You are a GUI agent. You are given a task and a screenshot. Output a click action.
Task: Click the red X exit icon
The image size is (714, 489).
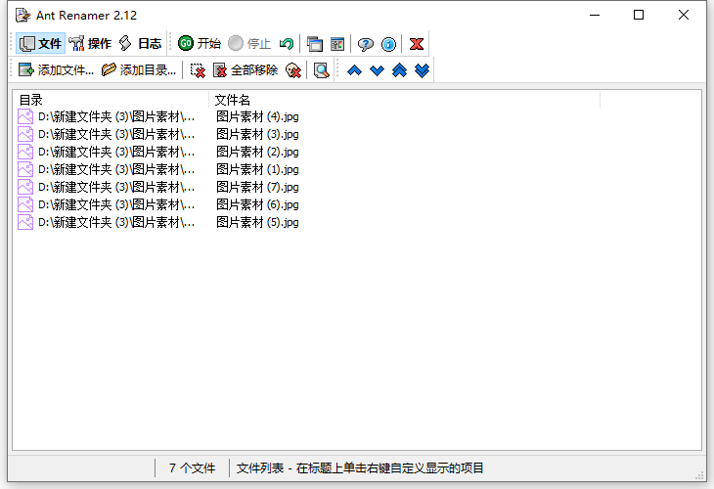click(417, 44)
